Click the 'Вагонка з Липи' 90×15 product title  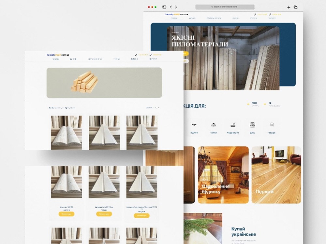pos(104,207)
